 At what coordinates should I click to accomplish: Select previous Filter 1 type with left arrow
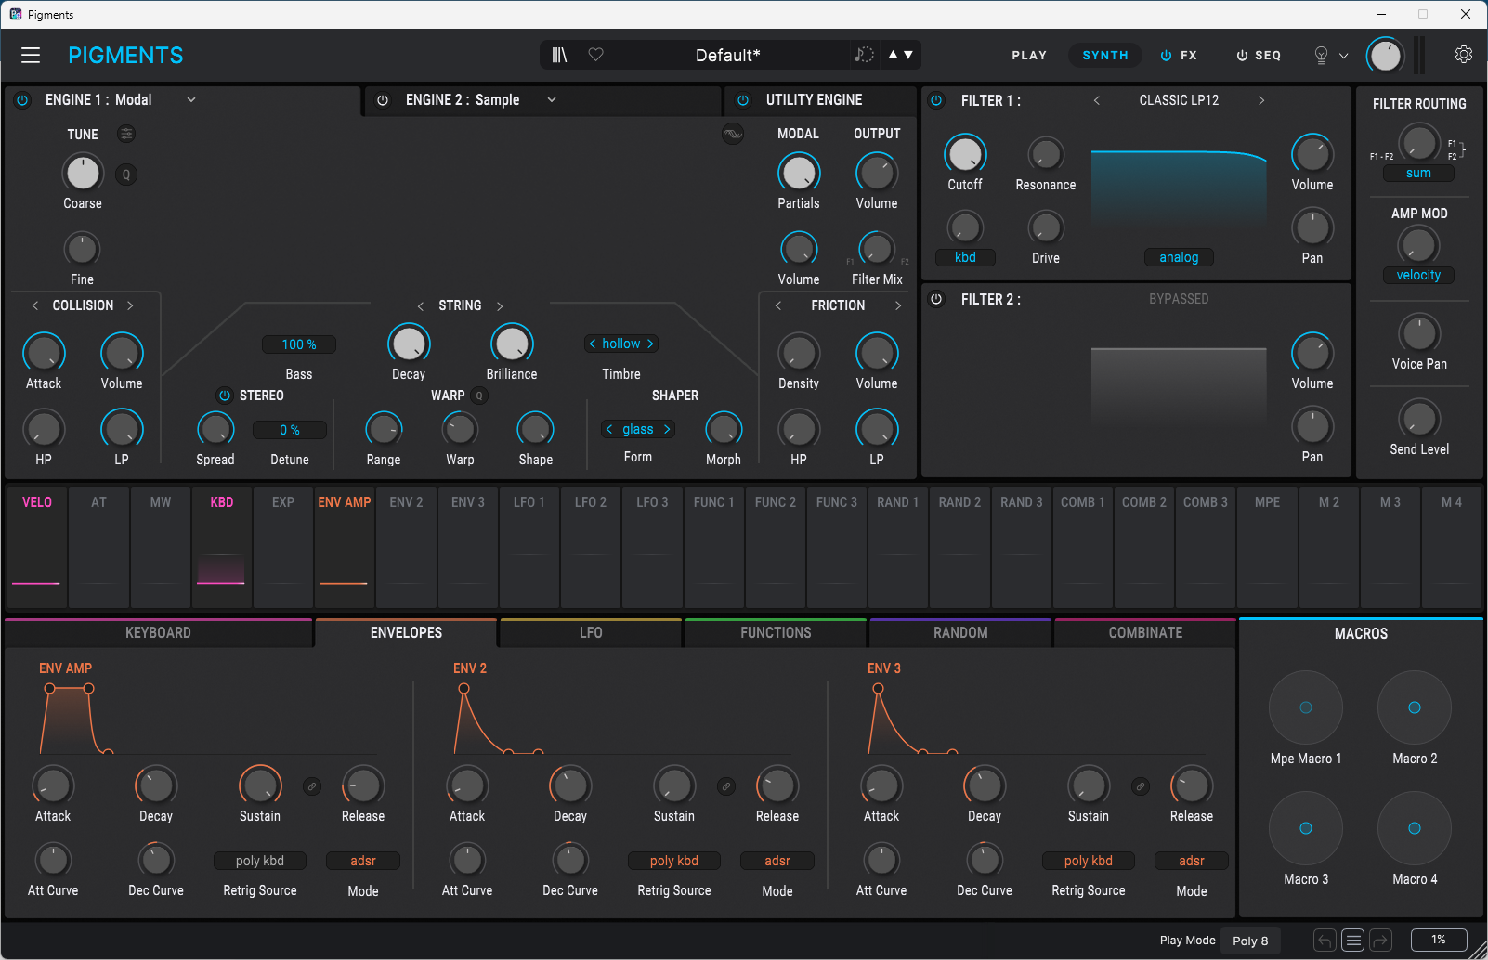(x=1097, y=100)
